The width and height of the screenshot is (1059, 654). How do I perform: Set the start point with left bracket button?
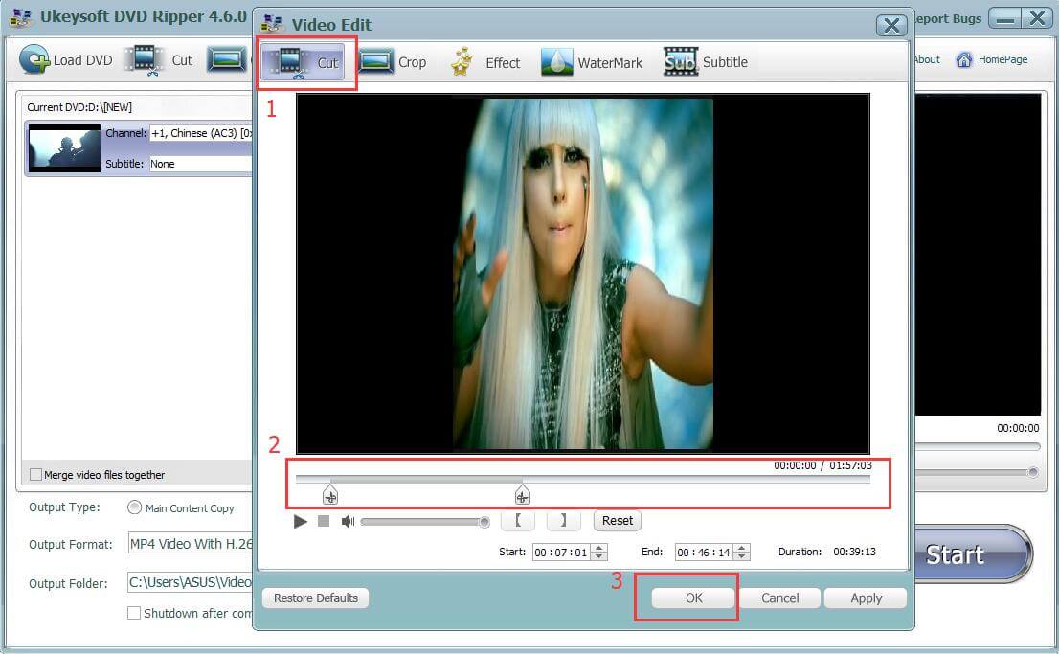(518, 521)
